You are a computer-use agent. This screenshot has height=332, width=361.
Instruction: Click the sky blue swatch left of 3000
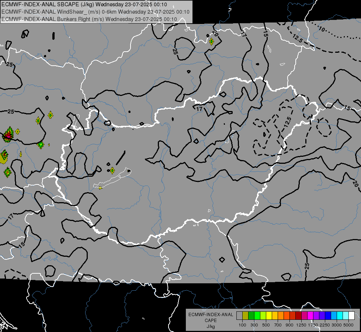pyautogui.click(x=334, y=315)
